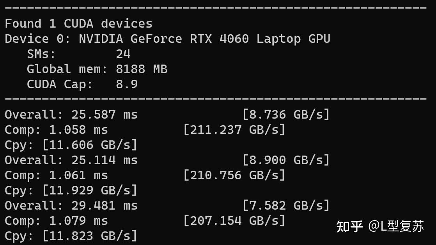Image resolution: width=436 pixels, height=245 pixels.
Task: Click the 'Found 1 CUDA devices' line
Action: pyautogui.click(x=78, y=24)
